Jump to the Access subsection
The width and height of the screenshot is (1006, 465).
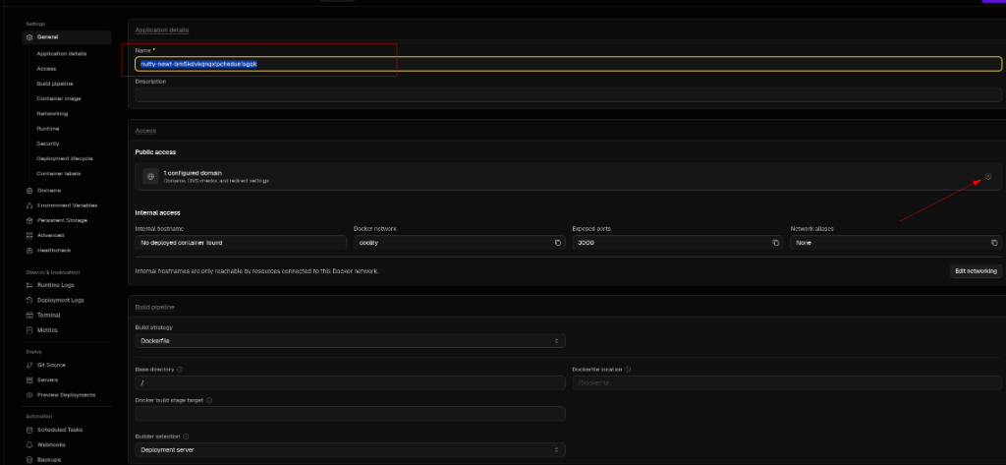46,69
